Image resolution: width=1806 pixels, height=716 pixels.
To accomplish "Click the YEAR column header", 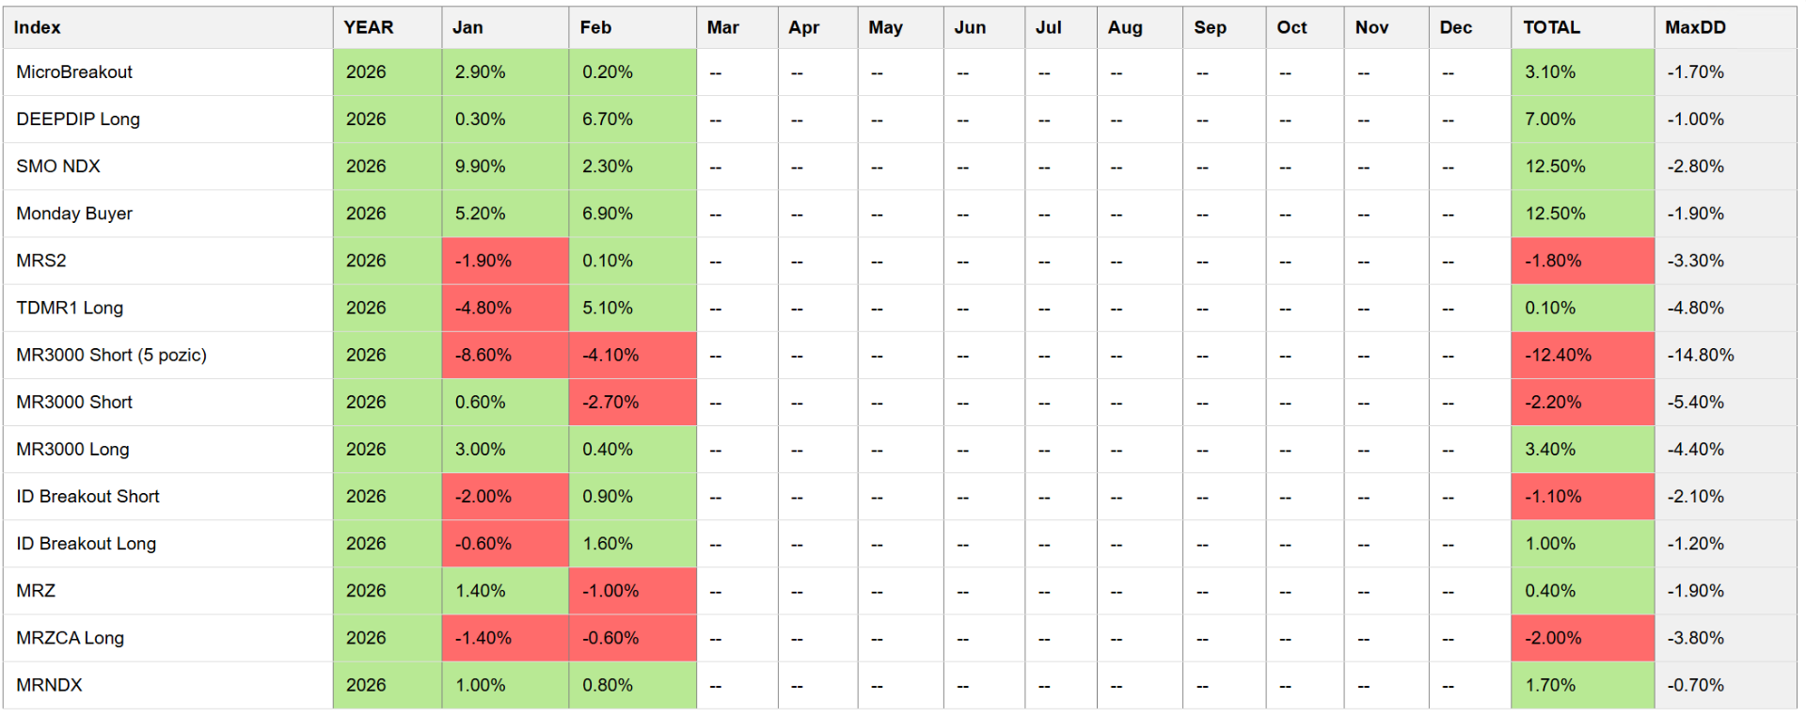I will coord(369,27).
